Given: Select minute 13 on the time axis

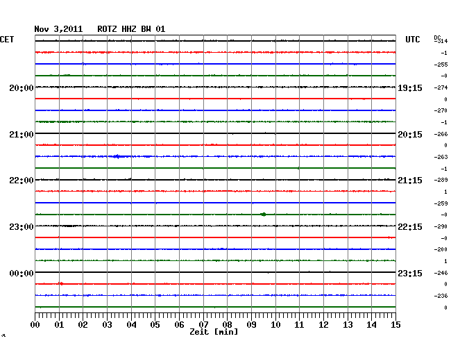Looking at the screenshot, I should click(348, 325).
